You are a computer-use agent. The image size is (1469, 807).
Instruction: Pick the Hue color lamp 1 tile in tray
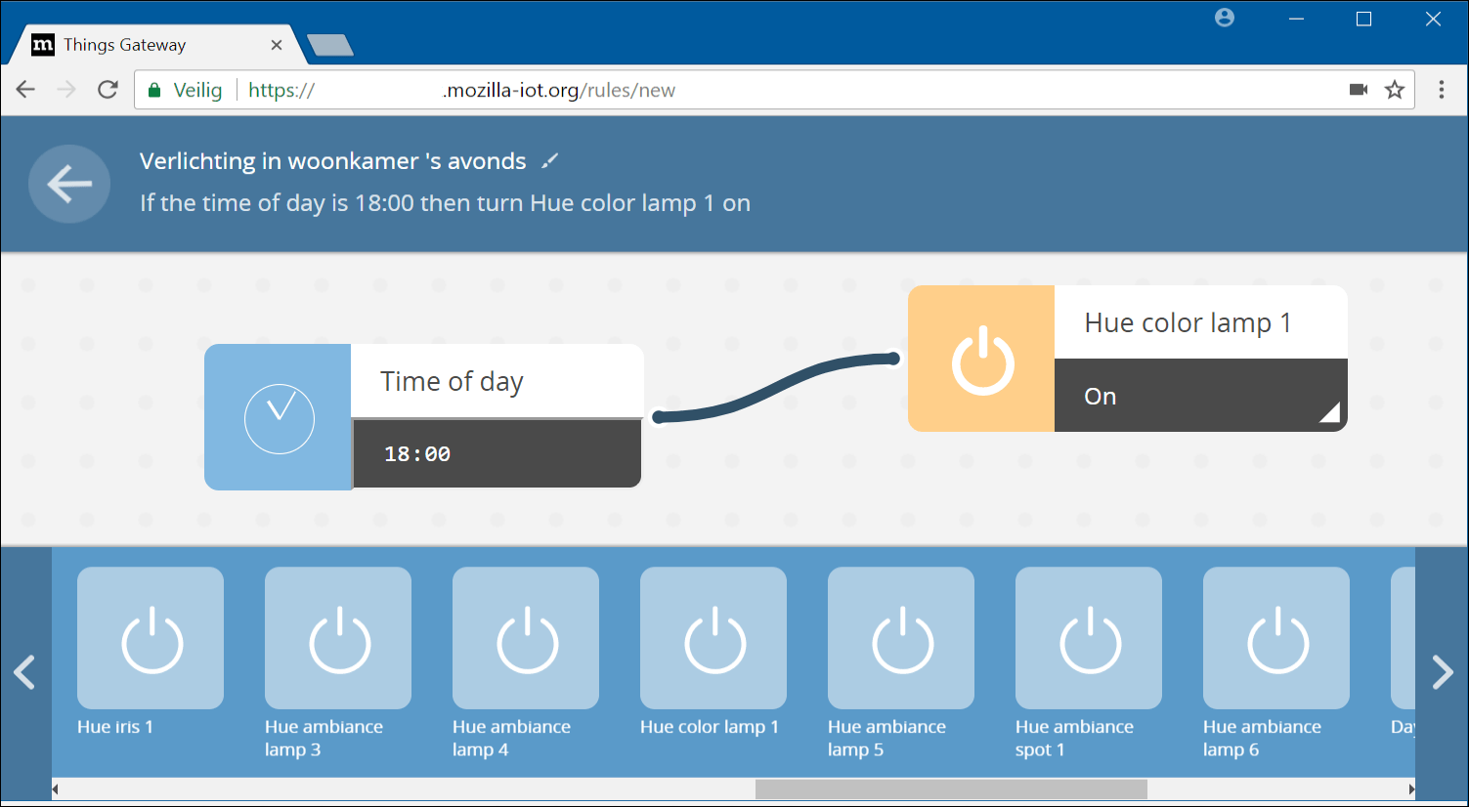click(713, 638)
